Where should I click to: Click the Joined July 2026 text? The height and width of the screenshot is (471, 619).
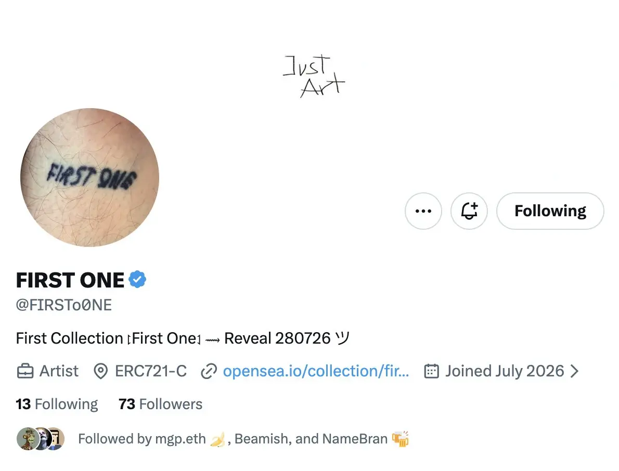pos(505,371)
